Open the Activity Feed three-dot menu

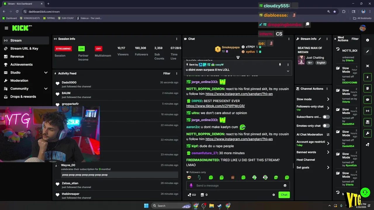[176, 73]
